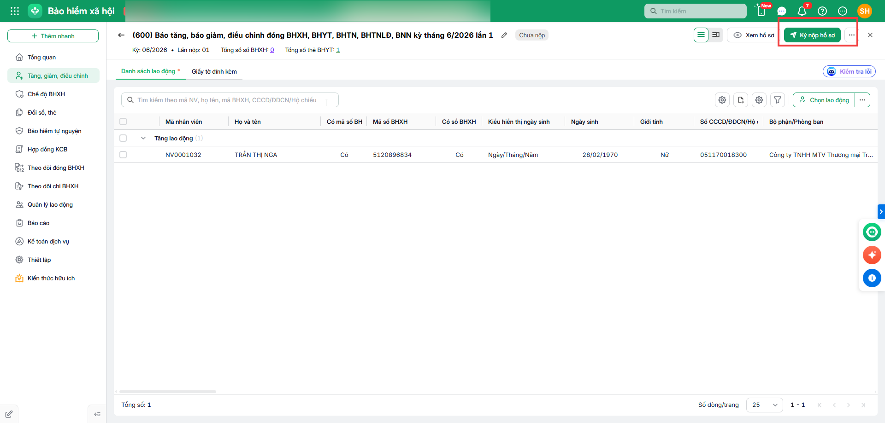This screenshot has width=885, height=423.
Task: Open the green chat assistant floating icon
Action: (x=872, y=232)
